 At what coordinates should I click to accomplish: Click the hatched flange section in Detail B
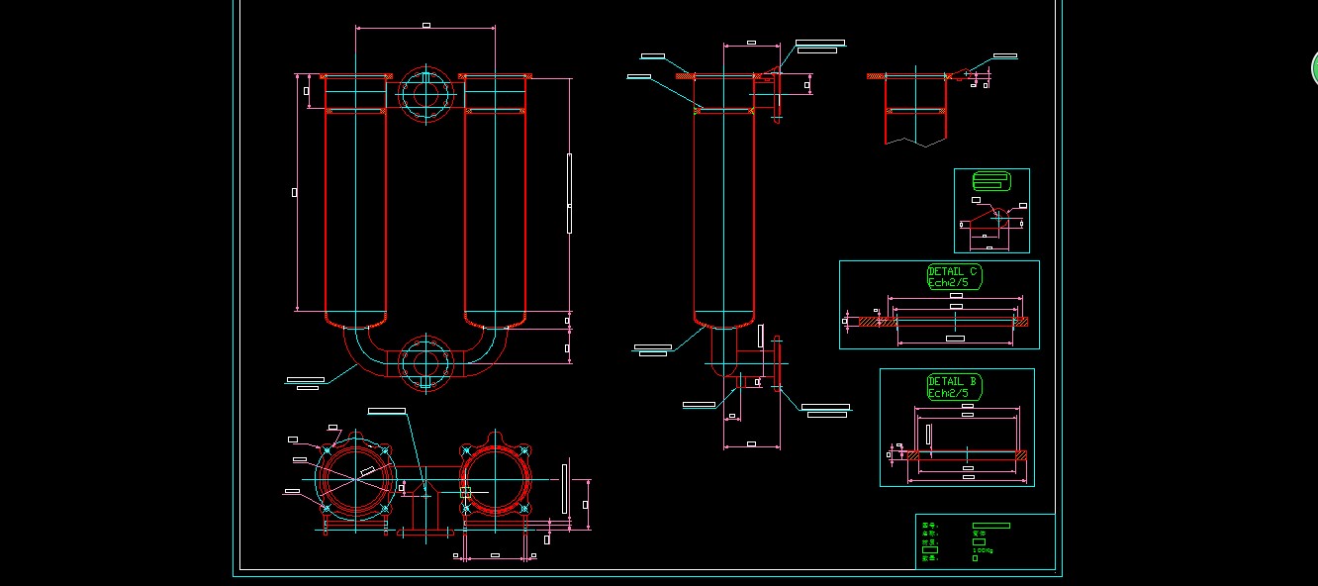(967, 455)
